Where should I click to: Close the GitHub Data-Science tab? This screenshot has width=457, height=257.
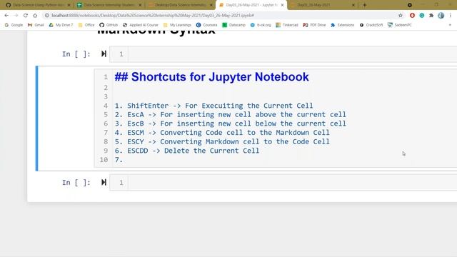pyautogui.click(x=69, y=5)
